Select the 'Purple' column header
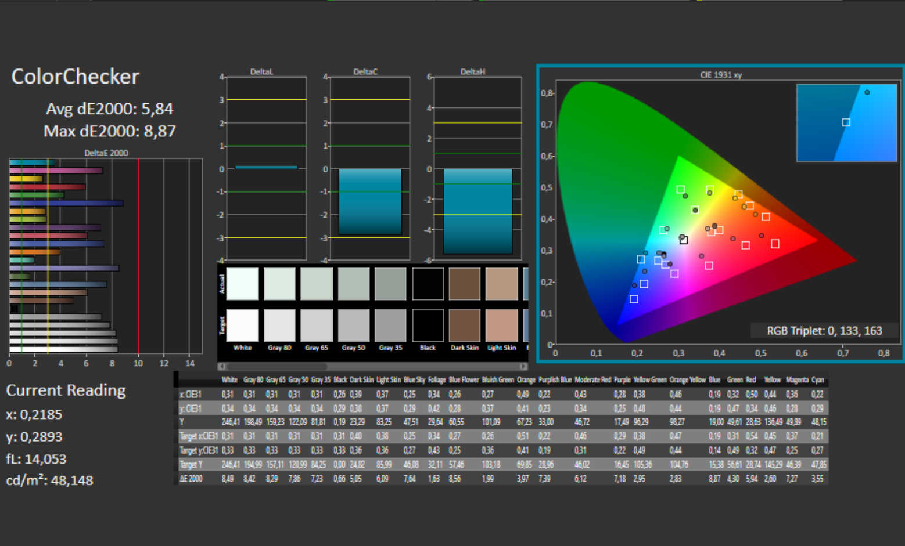This screenshot has width=905, height=546. point(622,380)
